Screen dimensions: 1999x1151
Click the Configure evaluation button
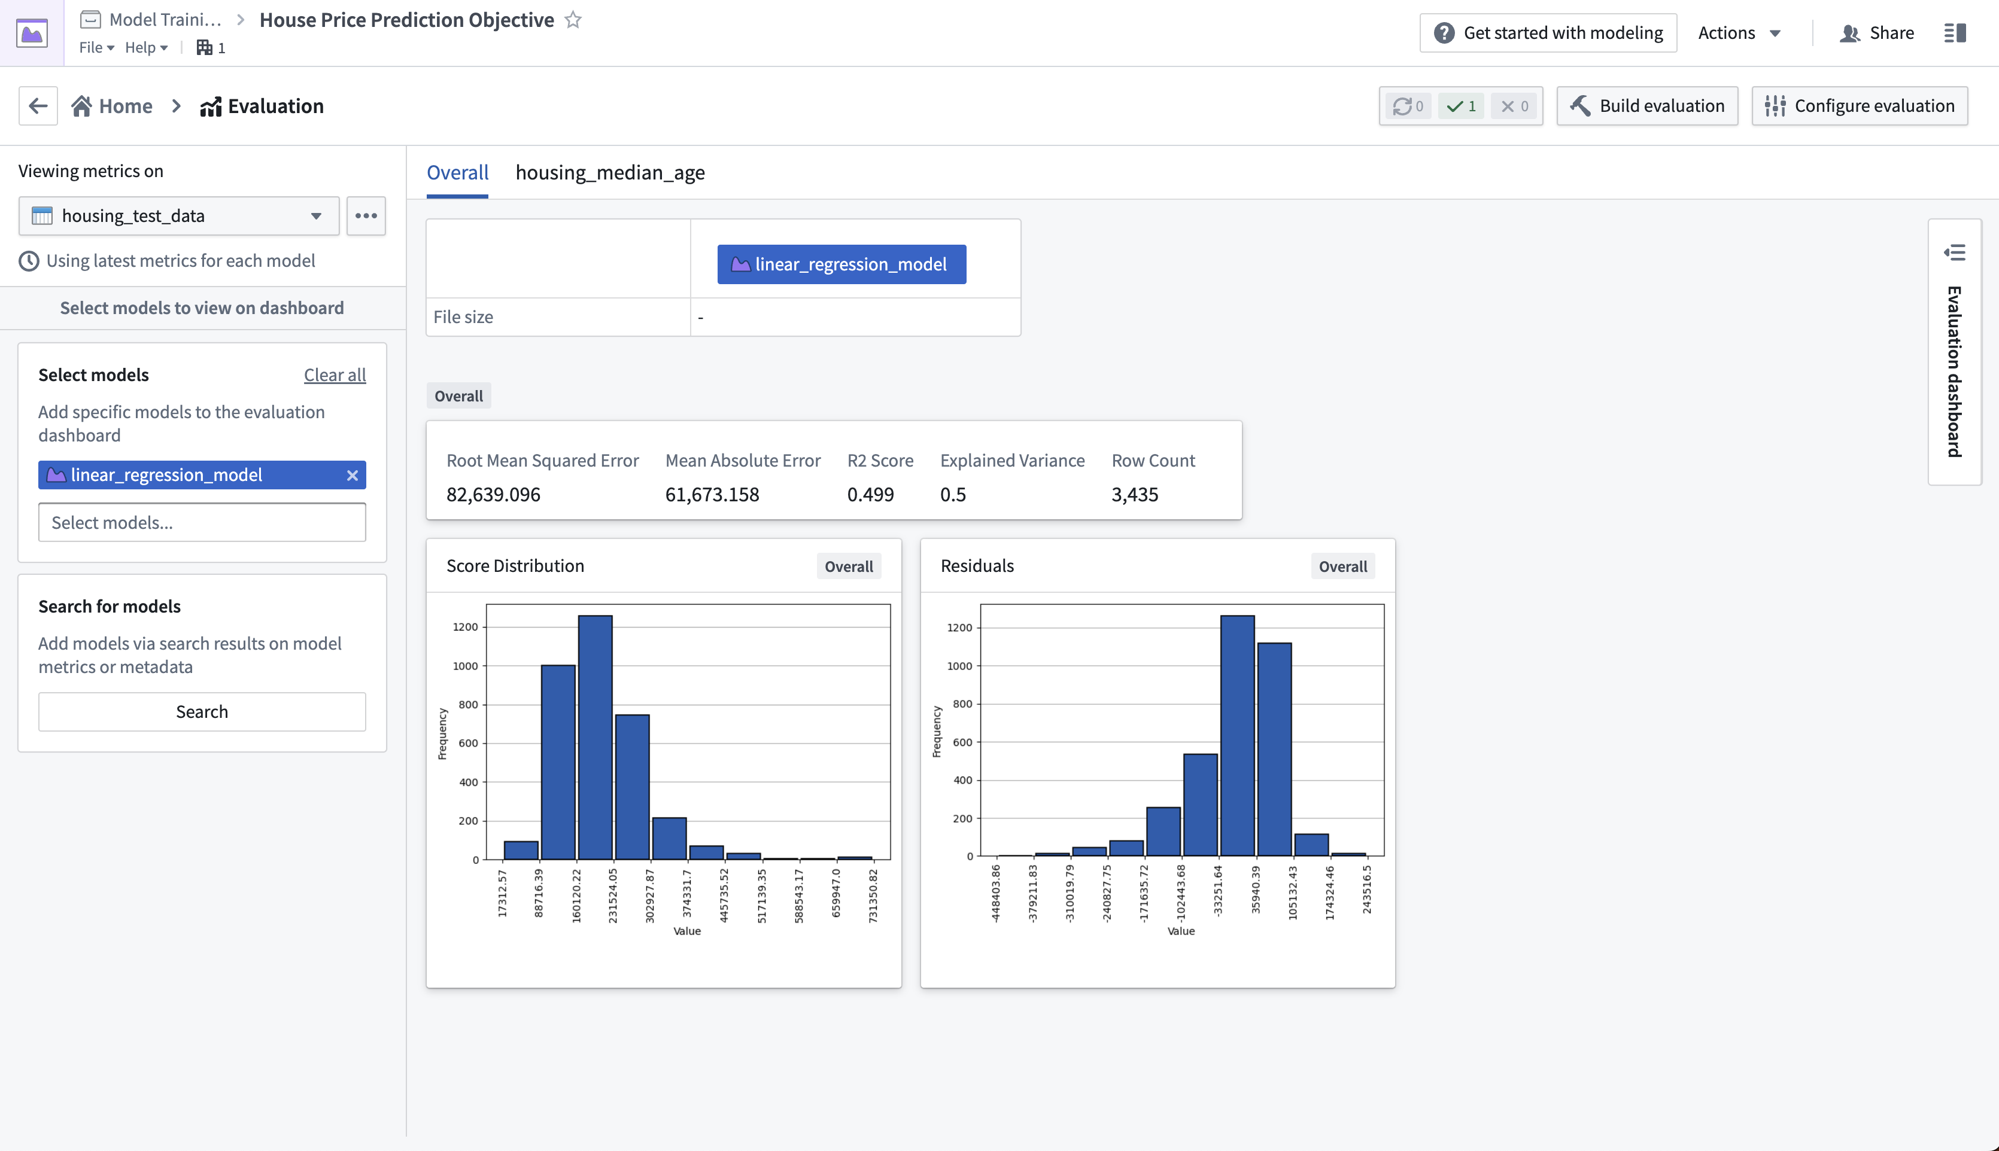pos(1859,106)
